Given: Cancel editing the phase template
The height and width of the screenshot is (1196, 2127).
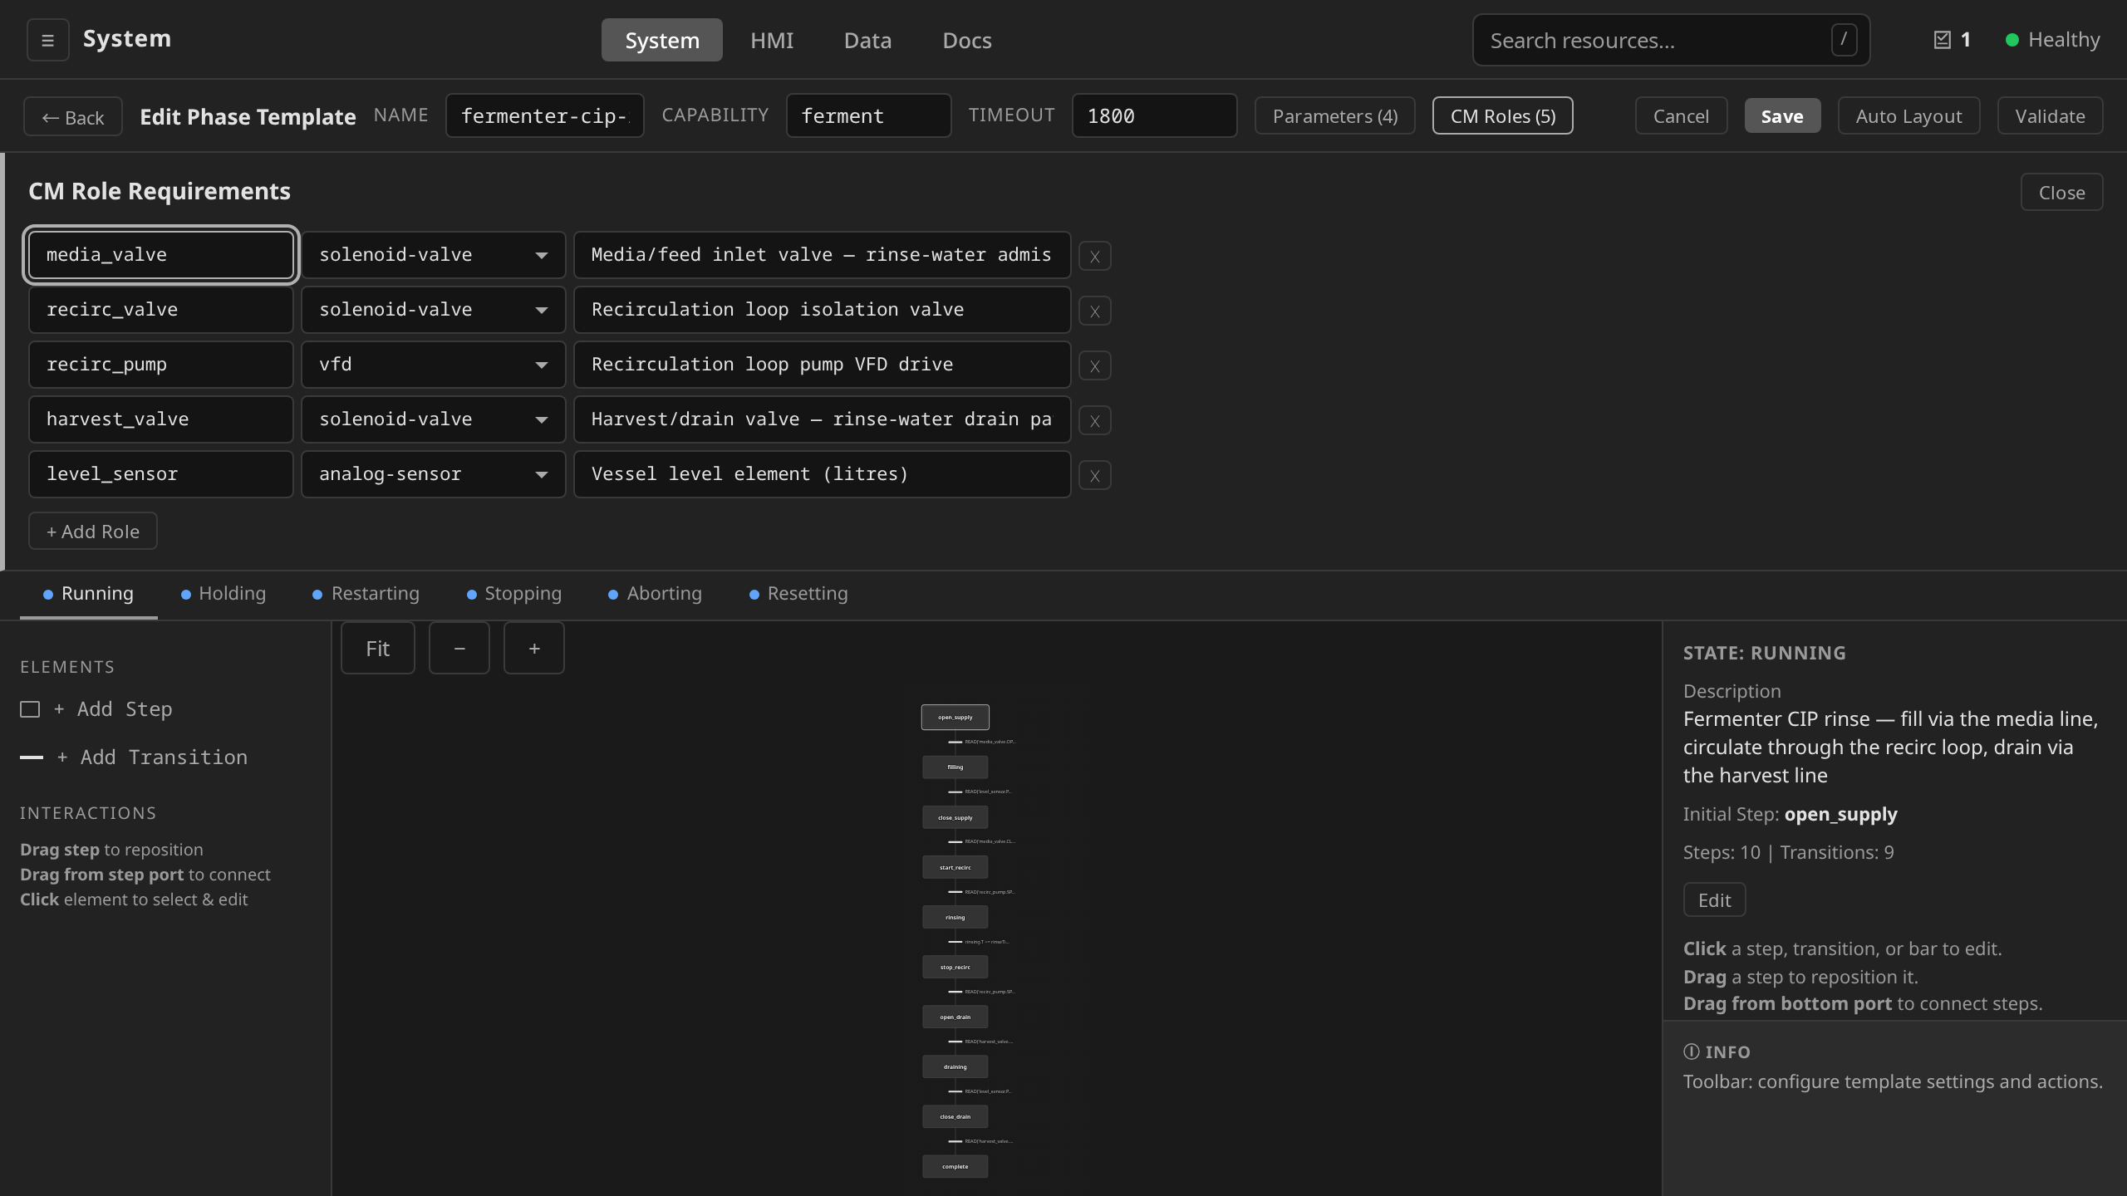Looking at the screenshot, I should pyautogui.click(x=1681, y=115).
